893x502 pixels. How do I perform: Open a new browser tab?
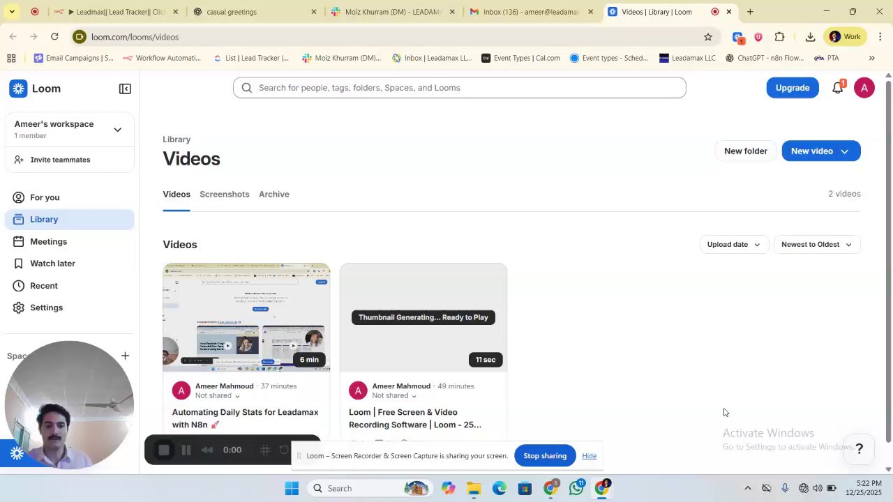click(x=750, y=12)
